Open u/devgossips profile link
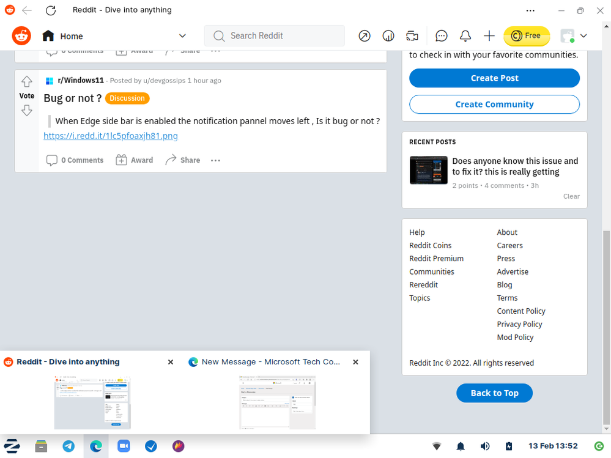The width and height of the screenshot is (611, 458). [164, 81]
